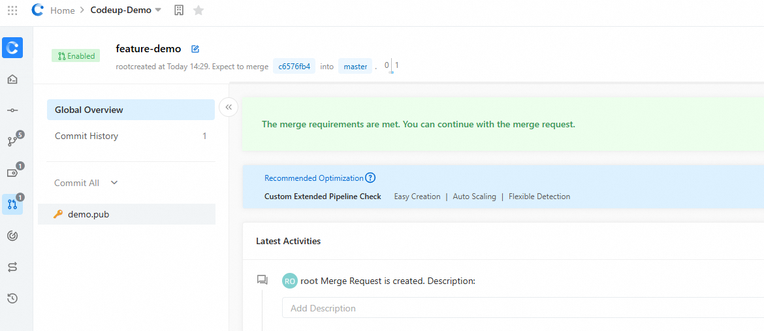Viewport: 764px width, 331px height.
Task: Open the history clock icon in sidebar
Action: (12, 298)
